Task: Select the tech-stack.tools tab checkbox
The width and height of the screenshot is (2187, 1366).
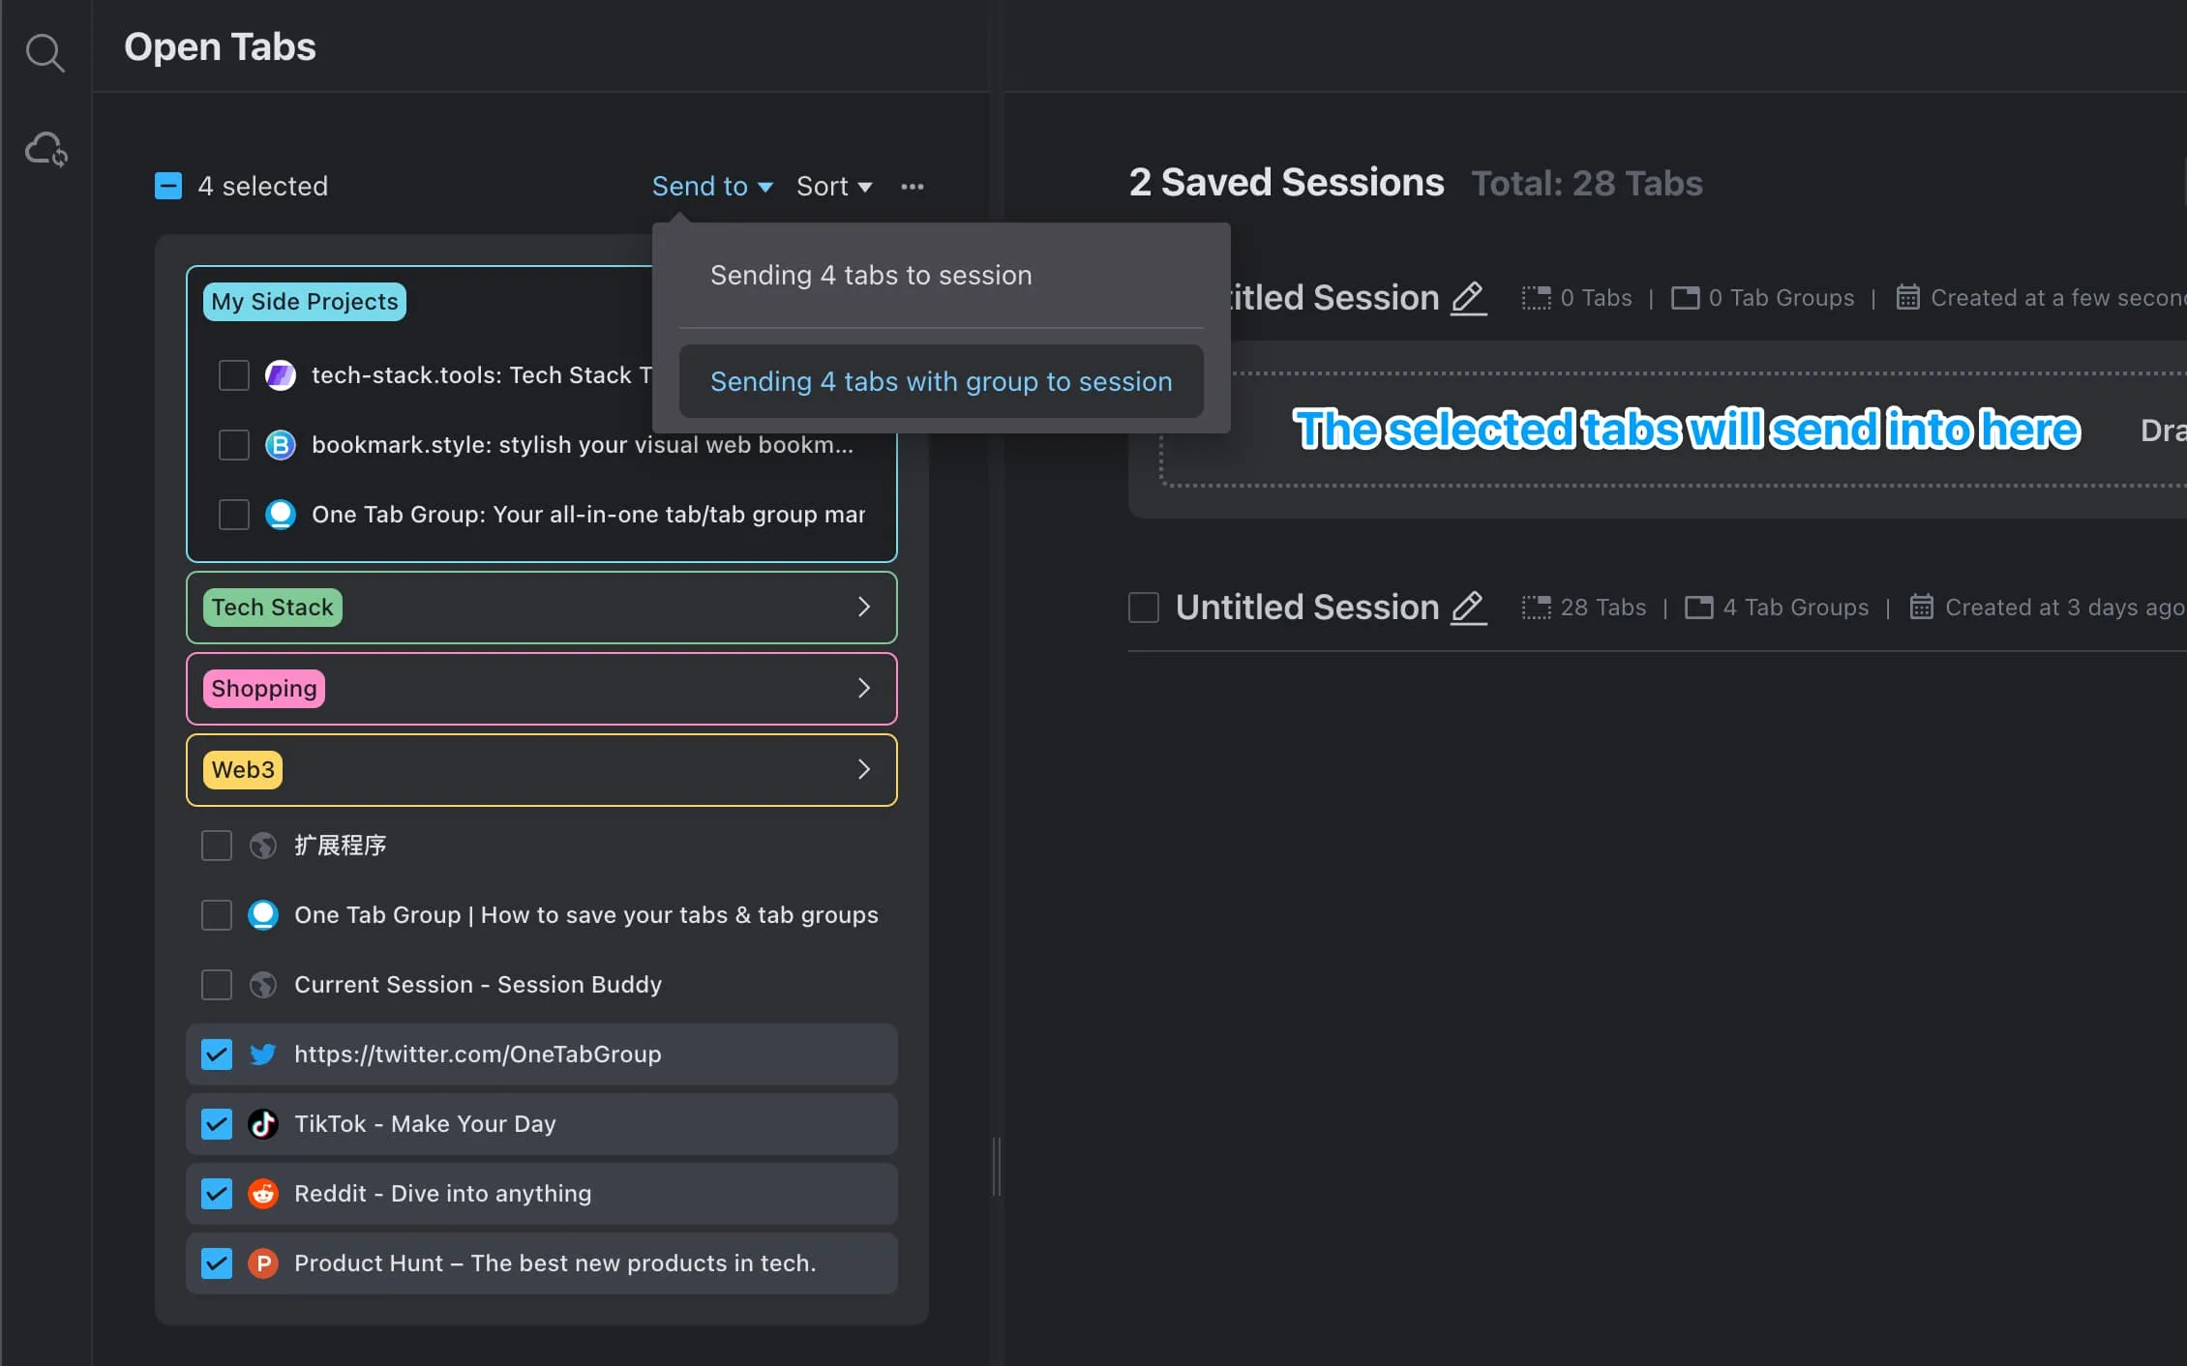Action: (x=233, y=375)
